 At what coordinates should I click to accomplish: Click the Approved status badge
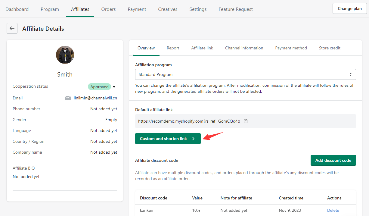(x=99, y=87)
